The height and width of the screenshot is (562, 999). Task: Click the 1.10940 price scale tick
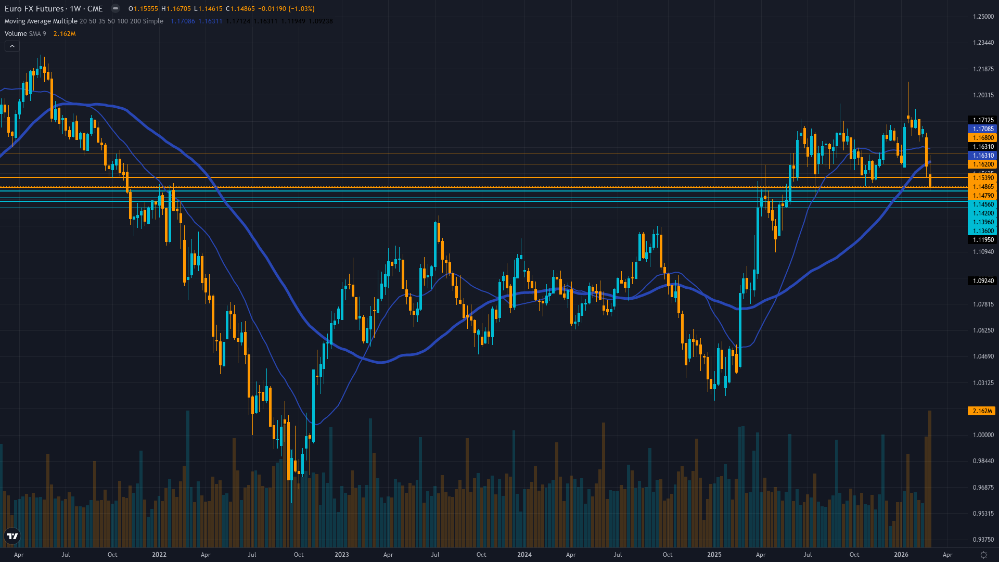point(983,252)
